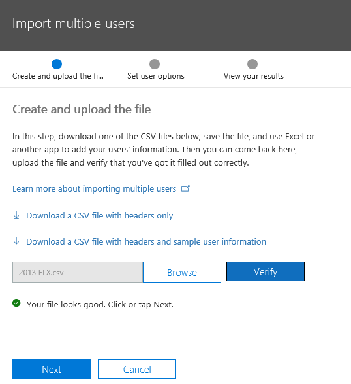
Task: Click the Verify button
Action: pos(266,271)
